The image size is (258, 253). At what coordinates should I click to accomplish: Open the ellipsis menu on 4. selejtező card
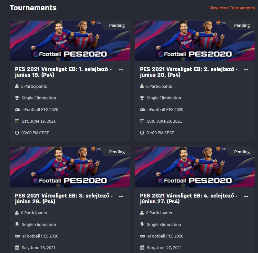coord(246,196)
